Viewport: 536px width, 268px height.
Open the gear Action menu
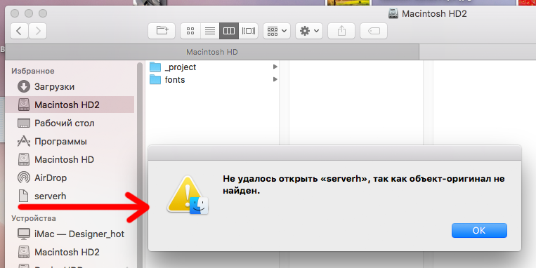coord(309,31)
